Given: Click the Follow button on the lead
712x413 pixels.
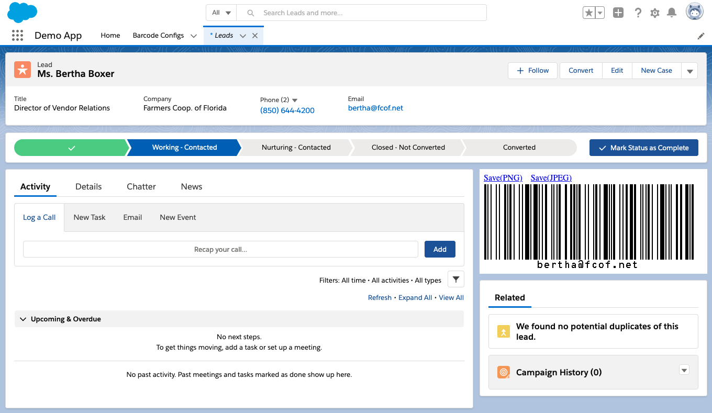Looking at the screenshot, I should pos(532,70).
